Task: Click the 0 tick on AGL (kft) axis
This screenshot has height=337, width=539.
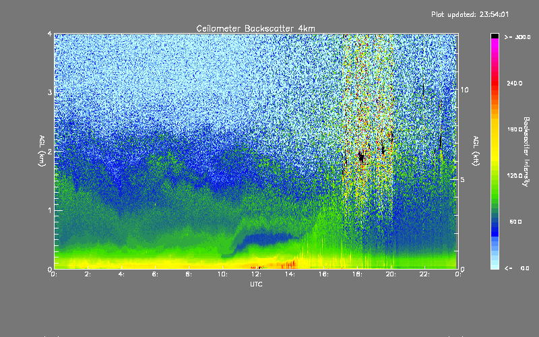Action: pyautogui.click(x=462, y=270)
